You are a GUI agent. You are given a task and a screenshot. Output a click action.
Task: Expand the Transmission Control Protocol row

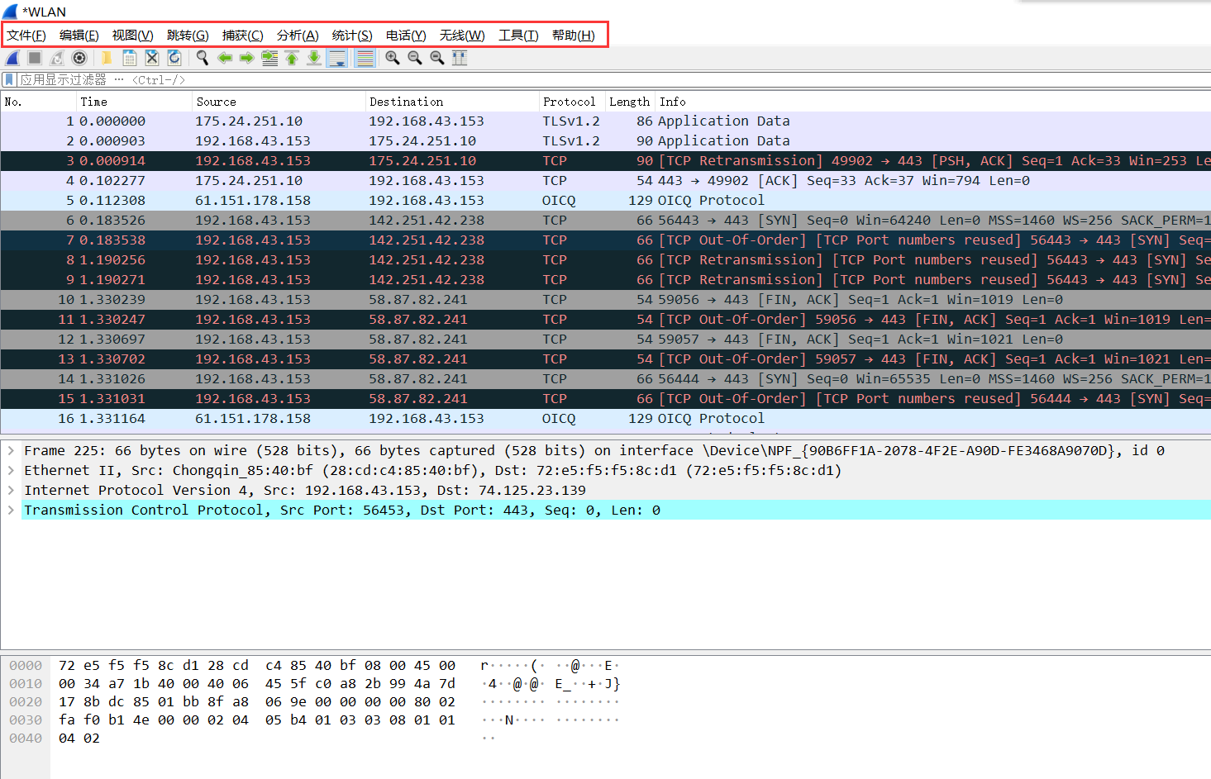point(11,510)
